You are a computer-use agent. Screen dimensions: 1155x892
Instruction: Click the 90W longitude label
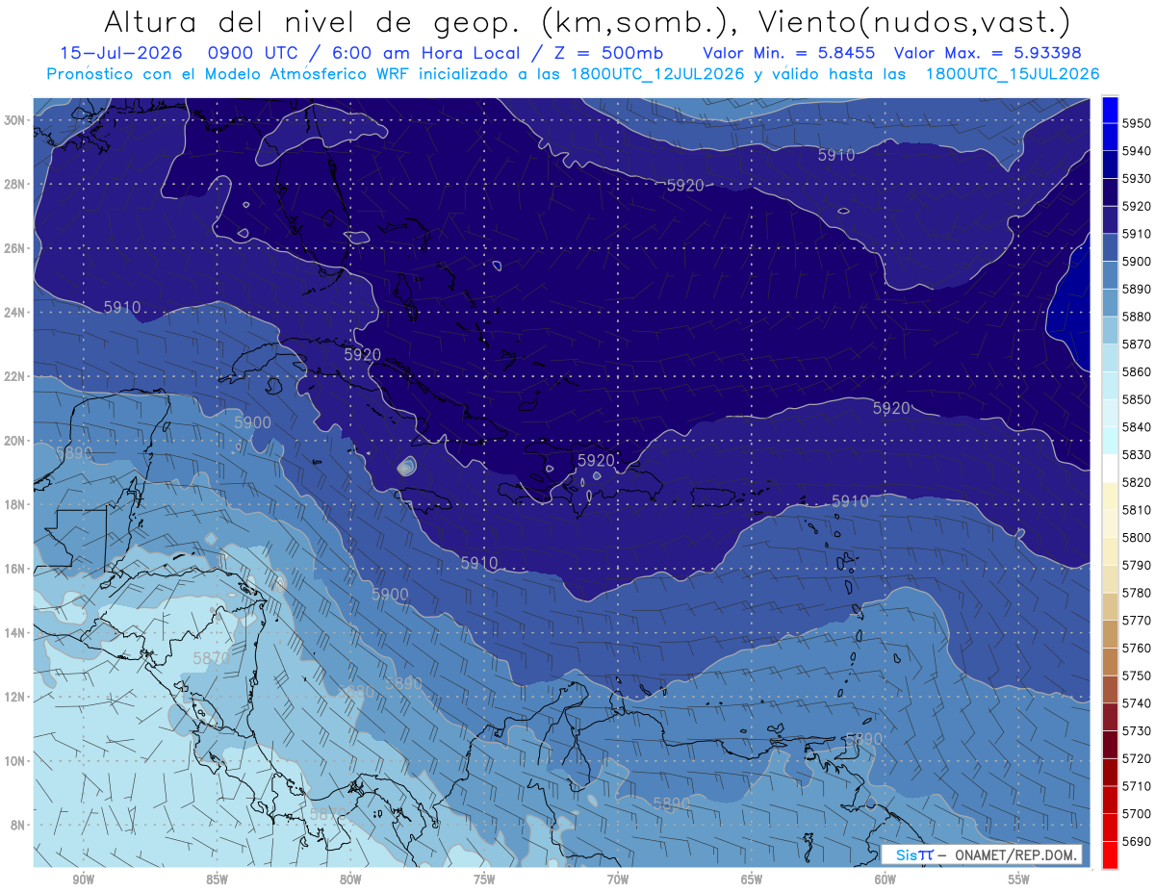tap(83, 879)
